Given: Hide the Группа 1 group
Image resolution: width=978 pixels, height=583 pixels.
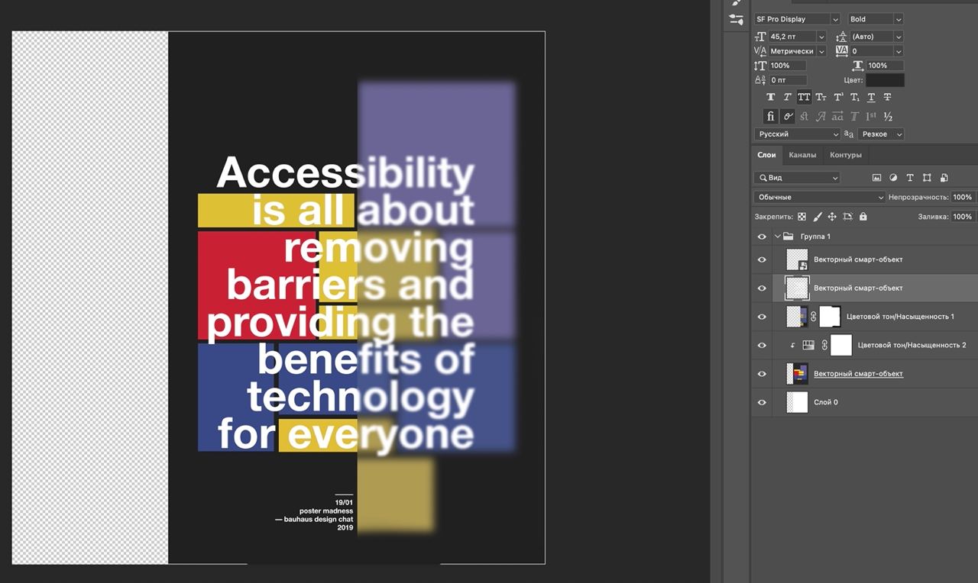Looking at the screenshot, I should 762,237.
